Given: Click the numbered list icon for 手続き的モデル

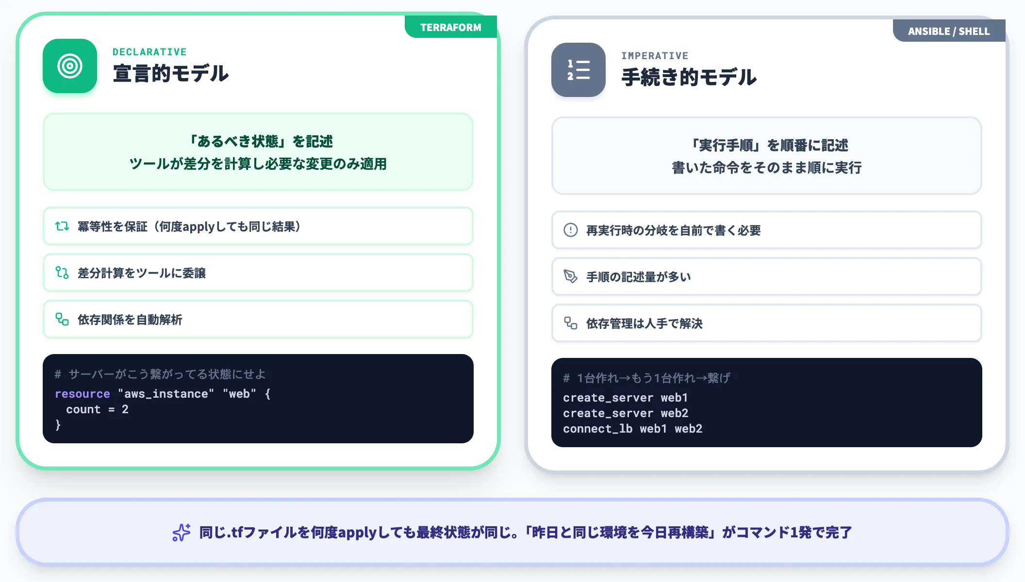Looking at the screenshot, I should coord(579,70).
